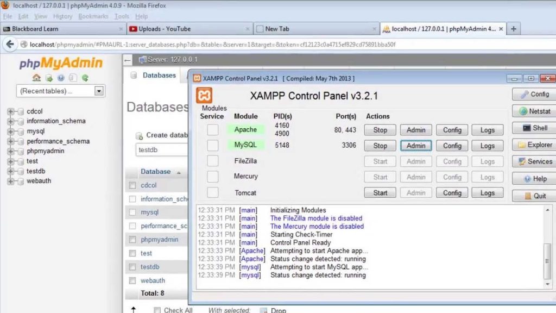
Task: Open the Bookmarks menu in Firefox
Action: [93, 16]
